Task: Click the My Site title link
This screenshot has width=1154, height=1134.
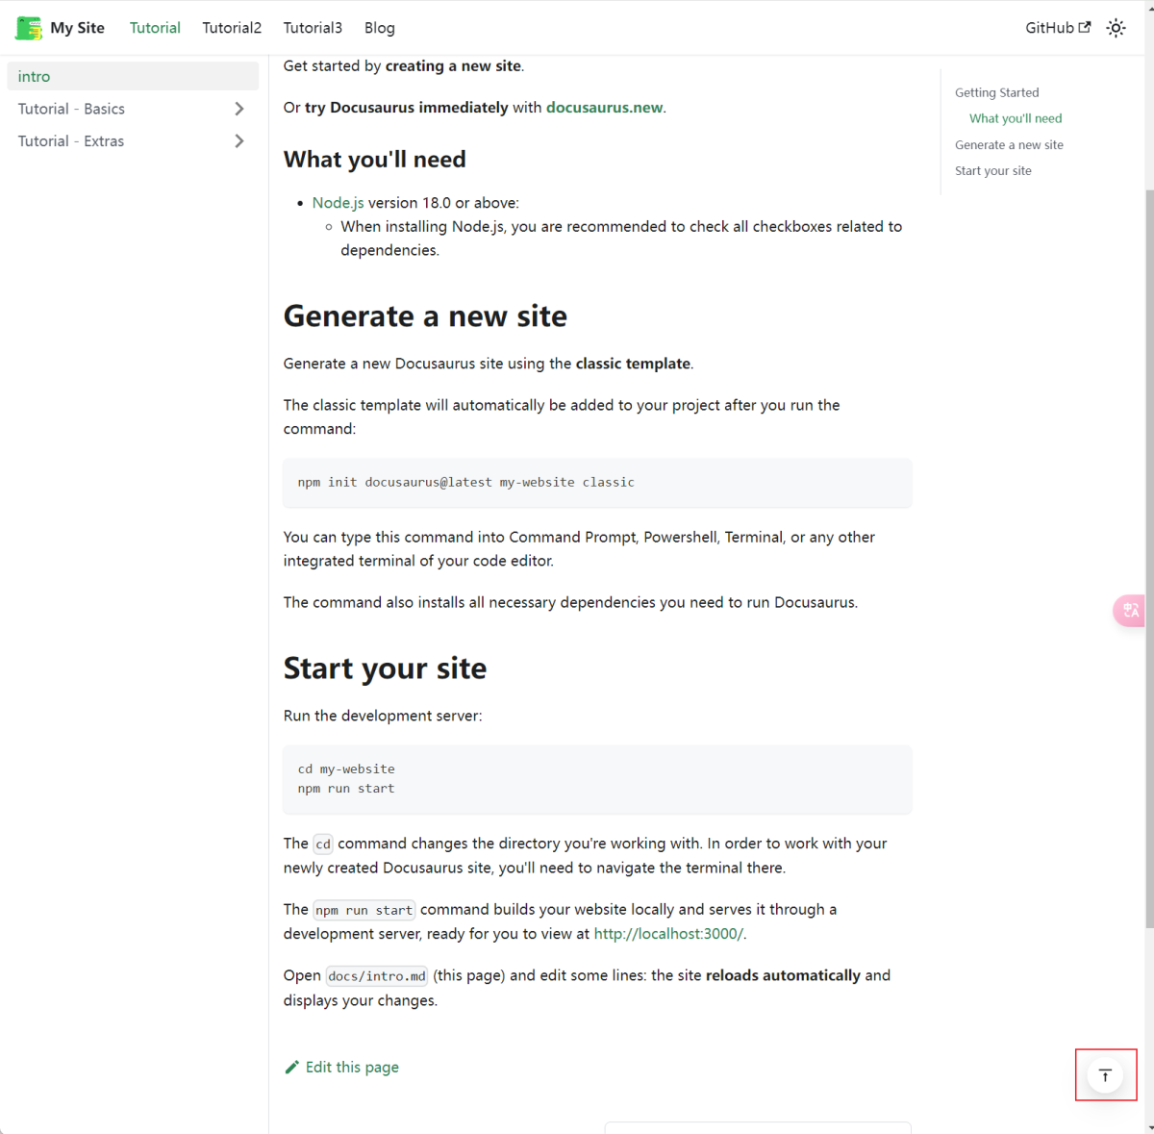Action: pyautogui.click(x=78, y=28)
